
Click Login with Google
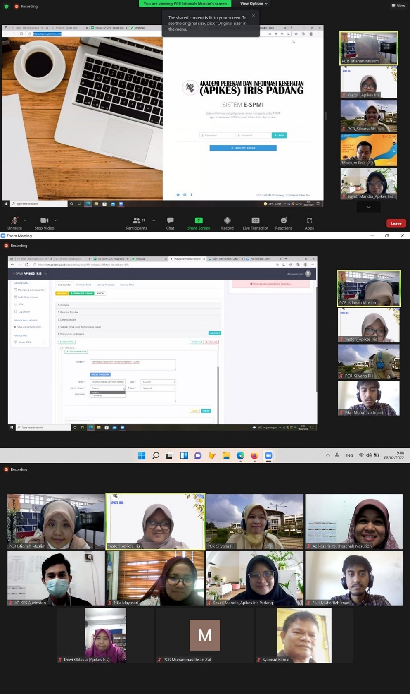click(x=243, y=148)
